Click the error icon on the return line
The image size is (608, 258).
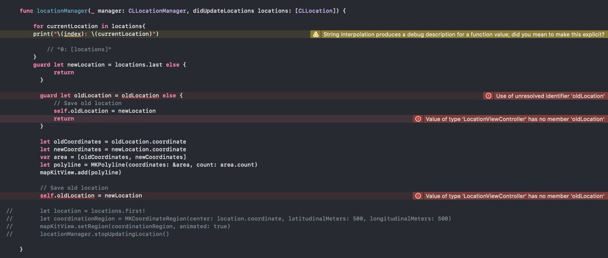[x=418, y=119]
